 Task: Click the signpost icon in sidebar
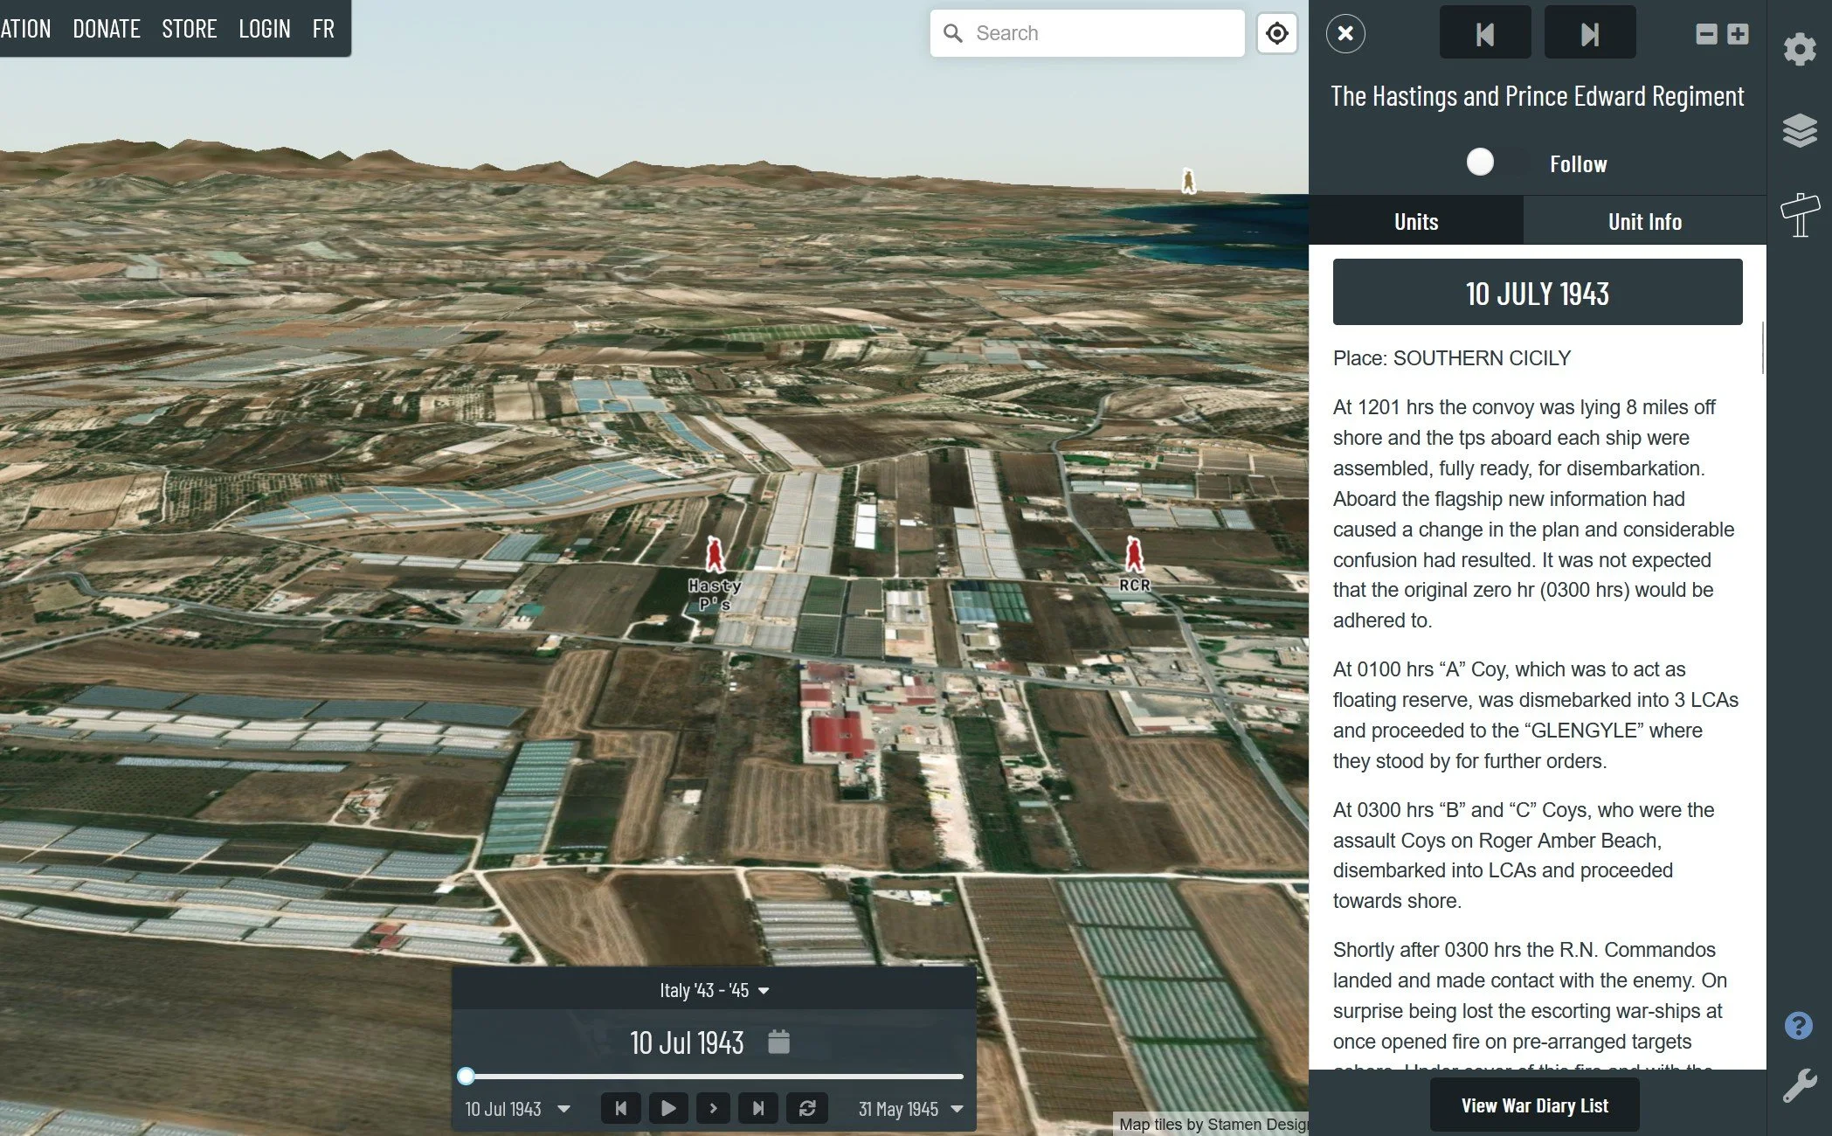pos(1799,215)
